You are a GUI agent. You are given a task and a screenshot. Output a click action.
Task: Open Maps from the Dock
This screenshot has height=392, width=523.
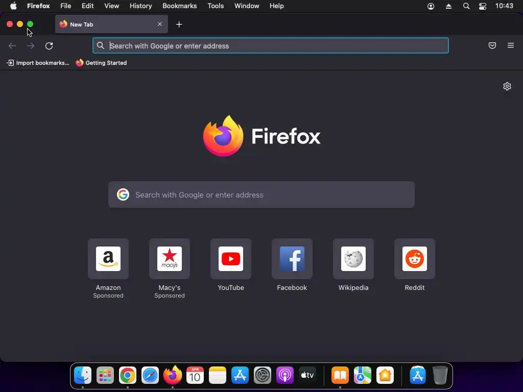pos(362,375)
